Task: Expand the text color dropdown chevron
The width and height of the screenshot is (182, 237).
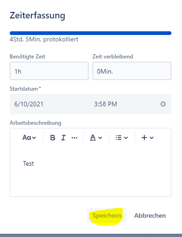Action: (100, 138)
